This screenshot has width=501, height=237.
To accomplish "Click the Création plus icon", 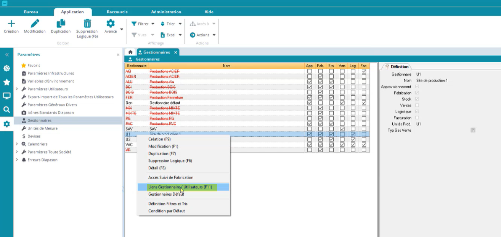I will click(x=11, y=24).
